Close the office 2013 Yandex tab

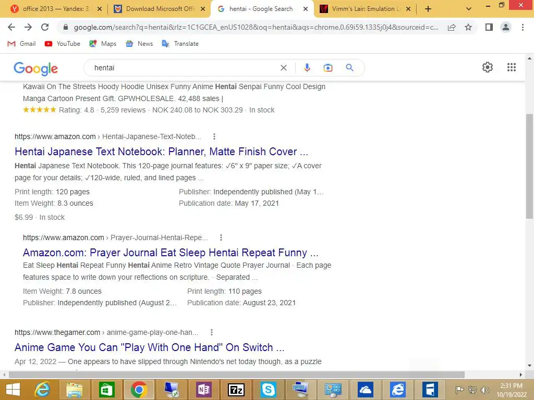pyautogui.click(x=100, y=9)
